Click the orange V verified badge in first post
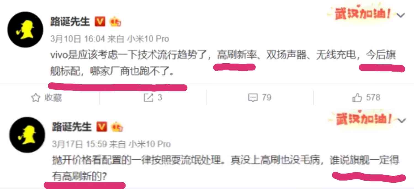The height and width of the screenshot is (189, 414). coord(100,22)
